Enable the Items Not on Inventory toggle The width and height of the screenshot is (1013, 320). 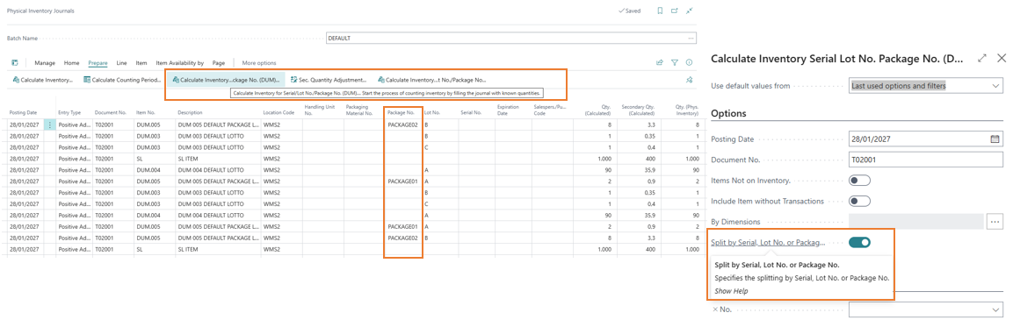(860, 180)
